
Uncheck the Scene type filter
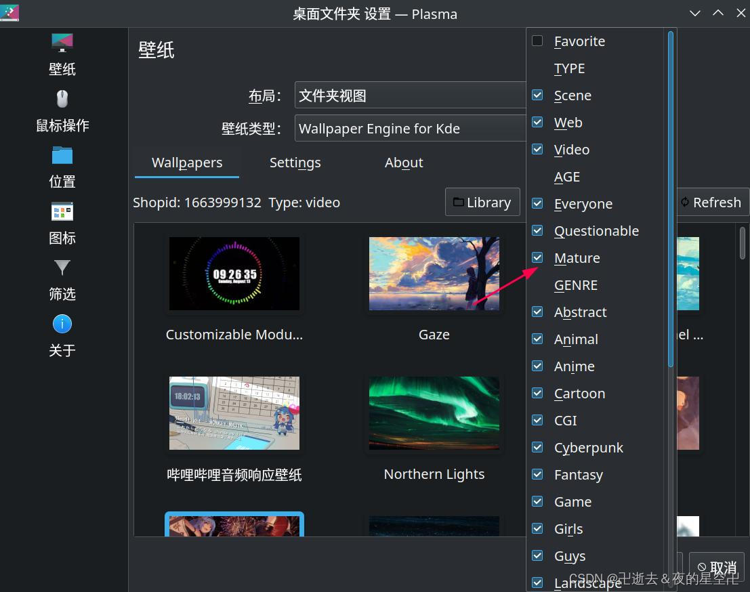(537, 95)
